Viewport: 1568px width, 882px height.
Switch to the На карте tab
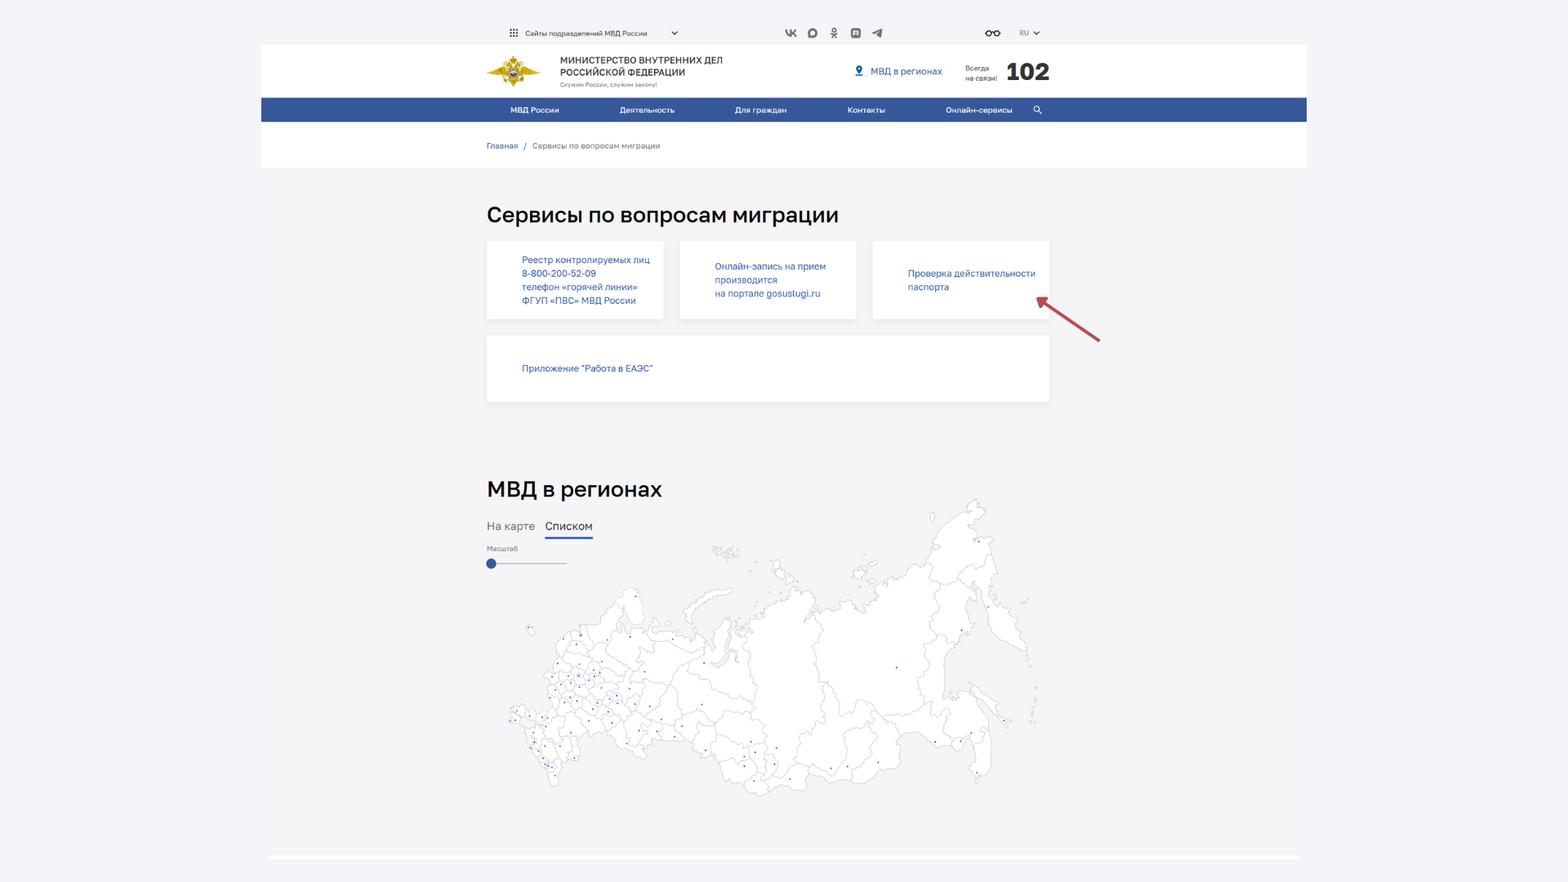(x=510, y=527)
